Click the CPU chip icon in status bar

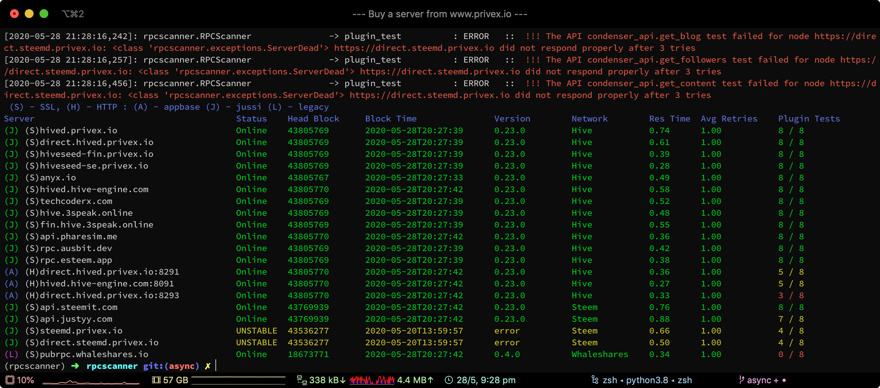tap(10, 380)
